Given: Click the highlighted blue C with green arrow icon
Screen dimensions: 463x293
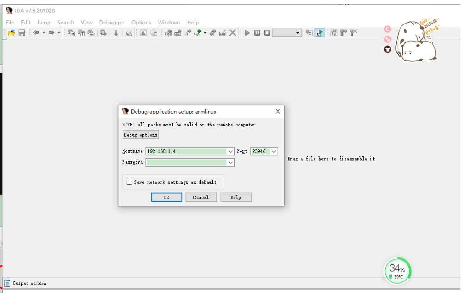Looking at the screenshot, I should [x=319, y=33].
